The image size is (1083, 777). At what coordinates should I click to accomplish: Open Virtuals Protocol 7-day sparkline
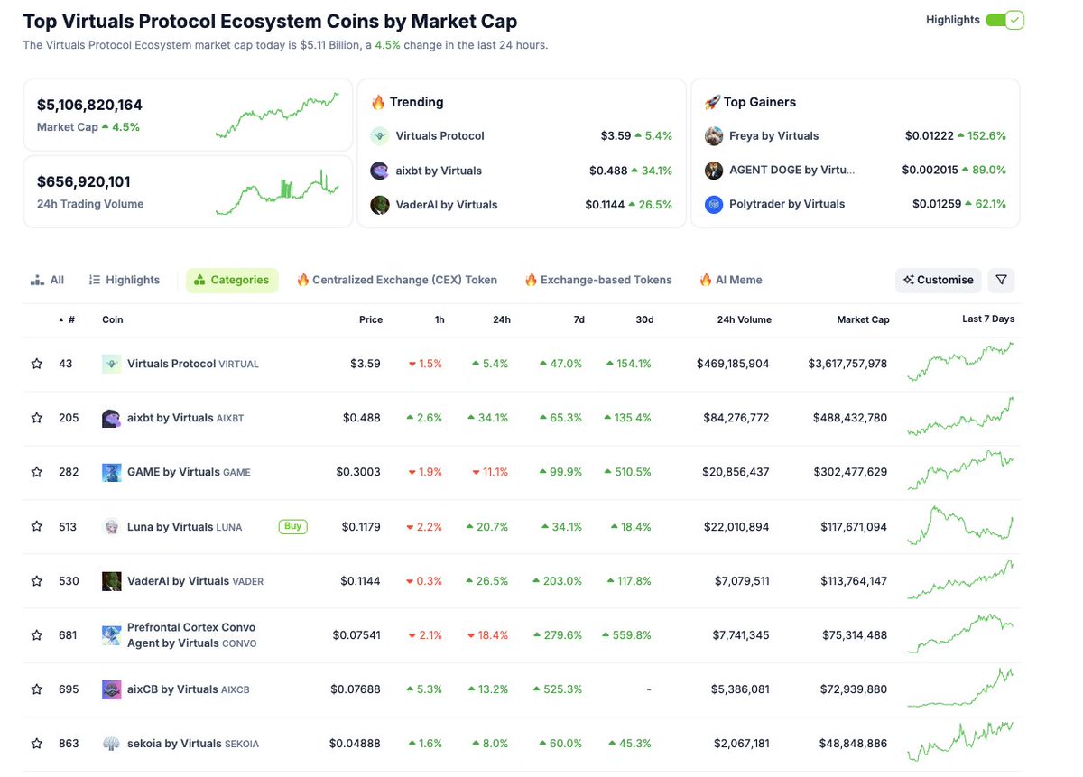pyautogui.click(x=960, y=362)
